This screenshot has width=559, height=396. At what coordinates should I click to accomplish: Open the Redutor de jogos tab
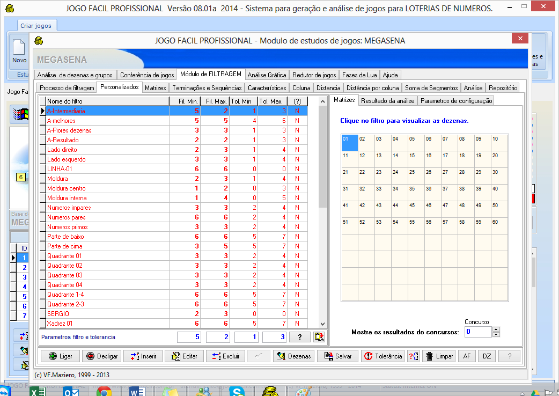tap(314, 75)
